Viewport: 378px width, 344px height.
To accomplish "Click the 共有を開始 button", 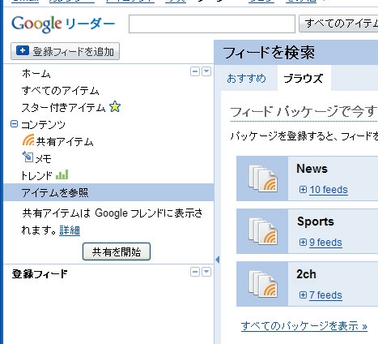I will (x=117, y=252).
